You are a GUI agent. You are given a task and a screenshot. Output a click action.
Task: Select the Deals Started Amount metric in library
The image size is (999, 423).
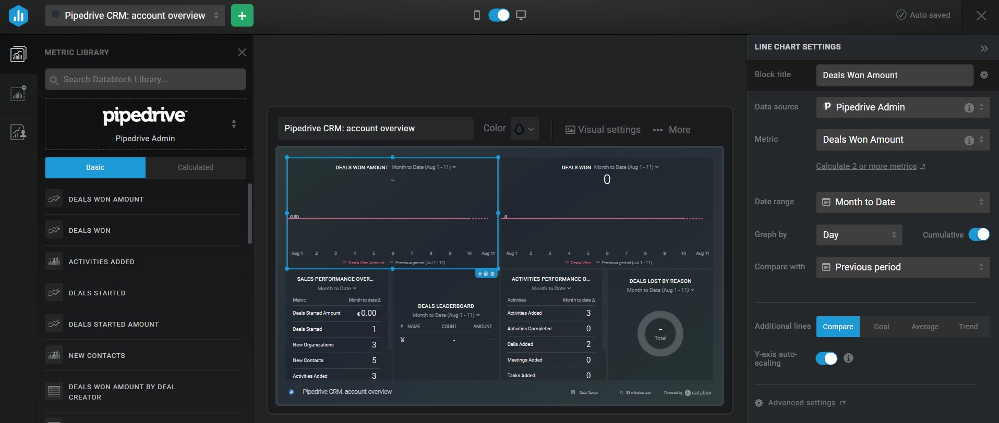click(142, 324)
